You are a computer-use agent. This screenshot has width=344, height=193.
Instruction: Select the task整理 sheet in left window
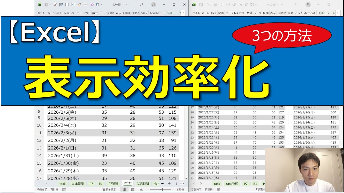point(78,184)
